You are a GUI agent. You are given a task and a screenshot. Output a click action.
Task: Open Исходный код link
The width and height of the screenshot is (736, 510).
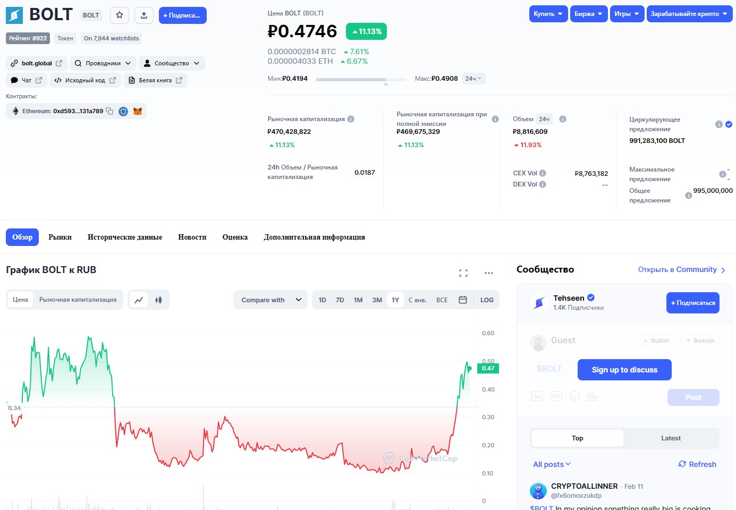click(85, 80)
